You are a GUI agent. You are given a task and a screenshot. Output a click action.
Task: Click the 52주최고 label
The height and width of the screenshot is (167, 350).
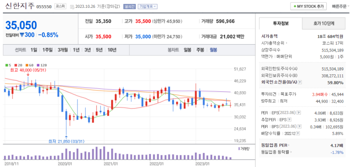click(x=269, y=101)
